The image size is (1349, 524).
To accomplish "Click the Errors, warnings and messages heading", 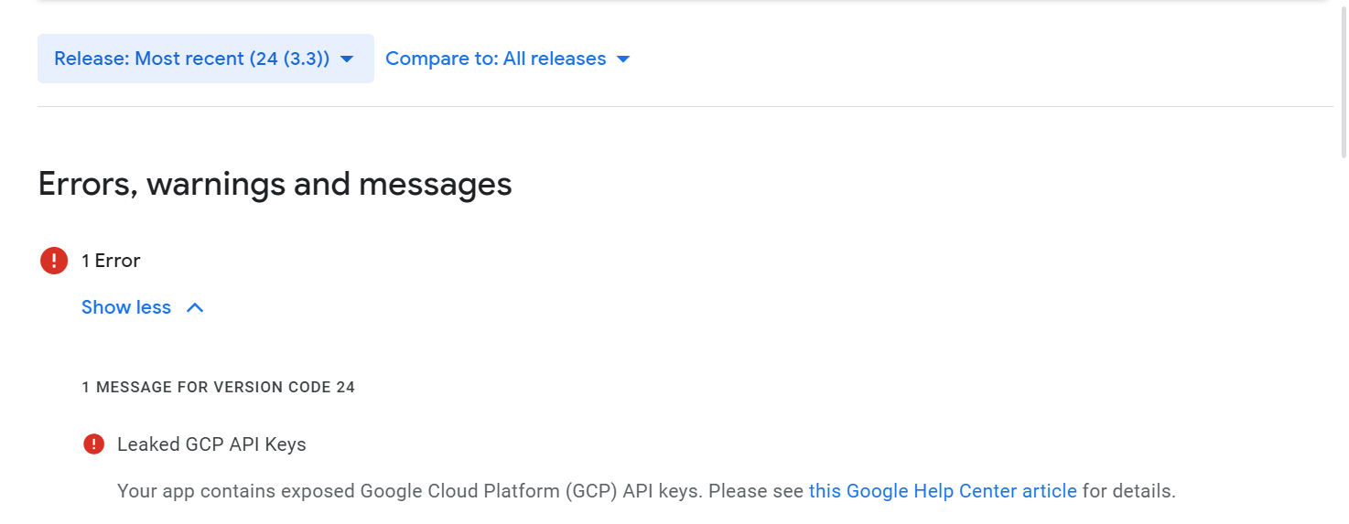I will pyautogui.click(x=275, y=185).
